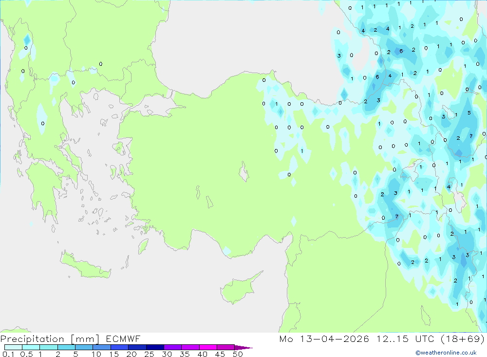Click the 1–2 mm legend color swatch
The width and height of the screenshot is (487, 357).
click(x=49, y=347)
